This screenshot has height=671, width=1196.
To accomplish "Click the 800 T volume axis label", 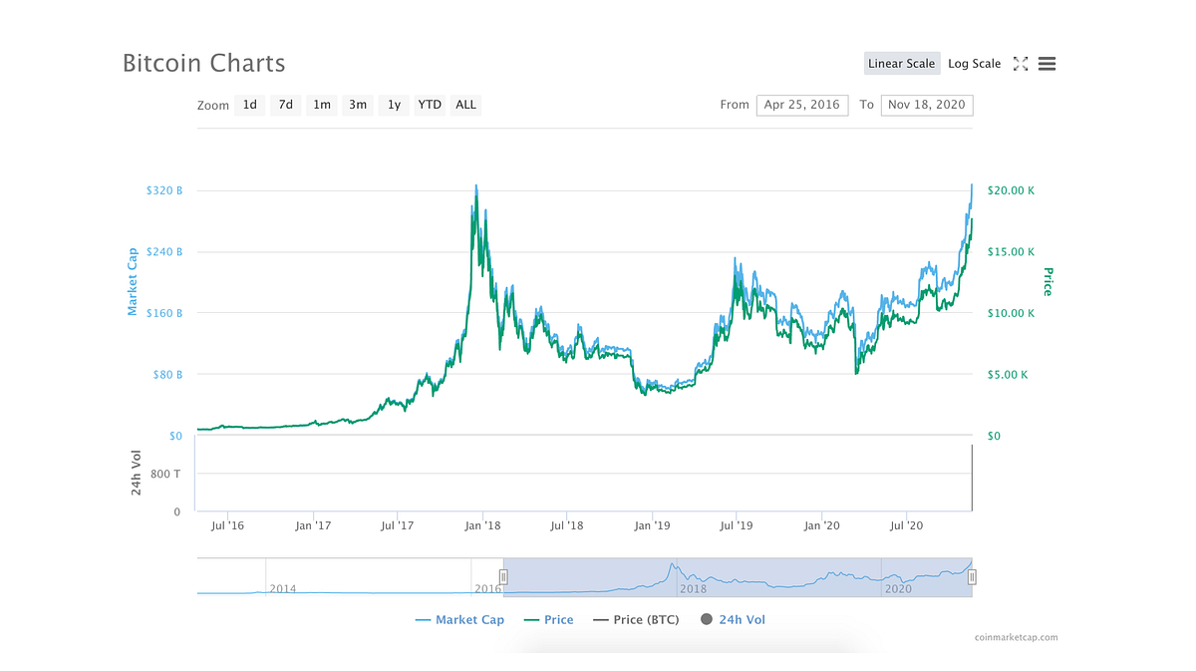I will 166,475.
